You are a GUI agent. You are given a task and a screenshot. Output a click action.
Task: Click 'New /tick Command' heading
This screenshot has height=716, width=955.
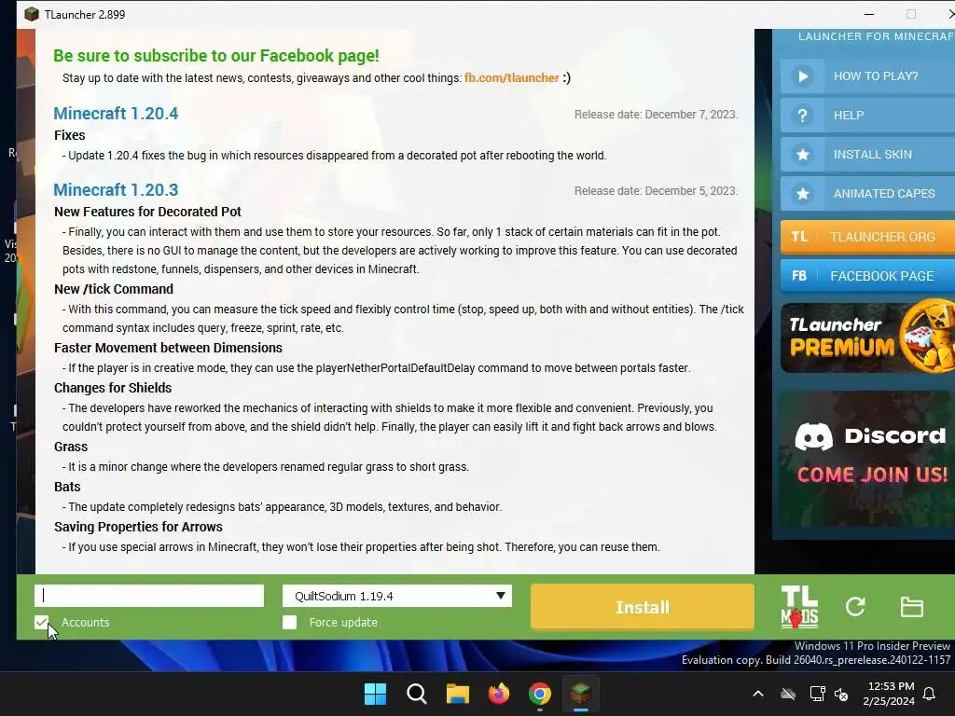click(114, 289)
